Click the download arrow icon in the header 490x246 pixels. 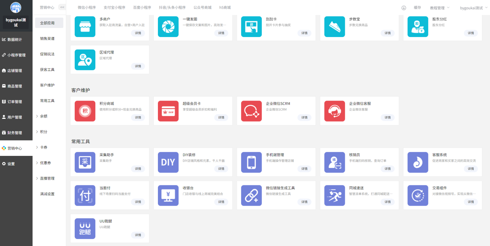[x=404, y=8]
